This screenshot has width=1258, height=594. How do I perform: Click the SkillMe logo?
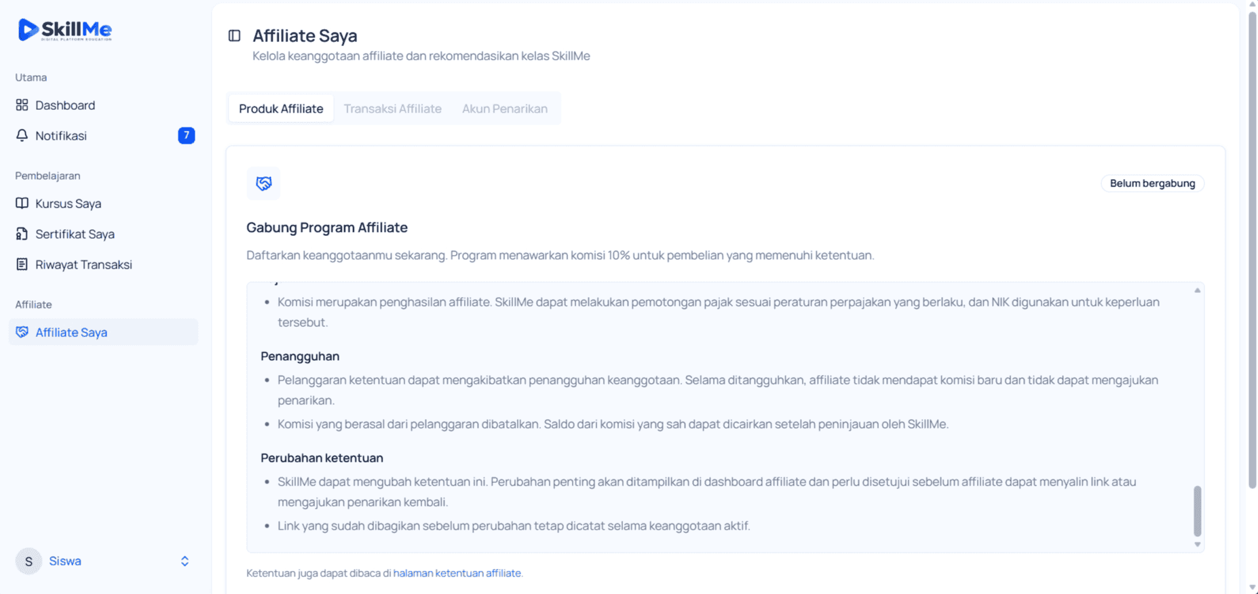[x=65, y=30]
